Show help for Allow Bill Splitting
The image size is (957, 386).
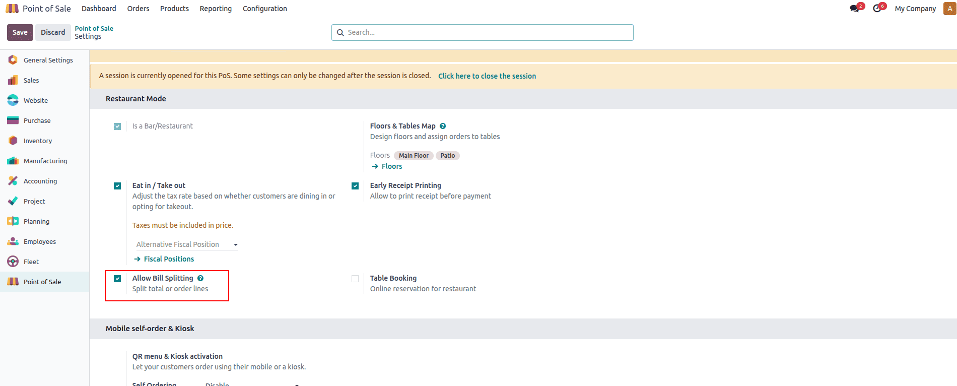(x=200, y=278)
